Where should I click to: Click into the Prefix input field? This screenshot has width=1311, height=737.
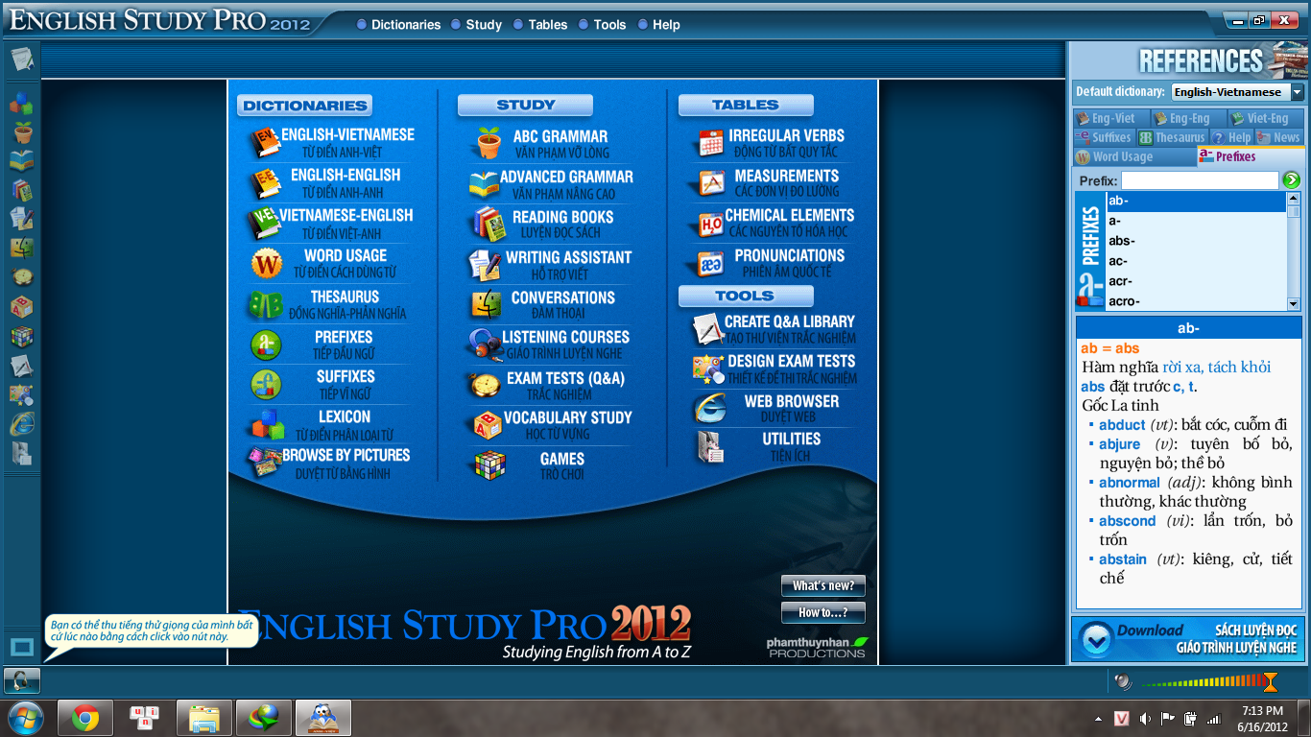pyautogui.click(x=1200, y=180)
